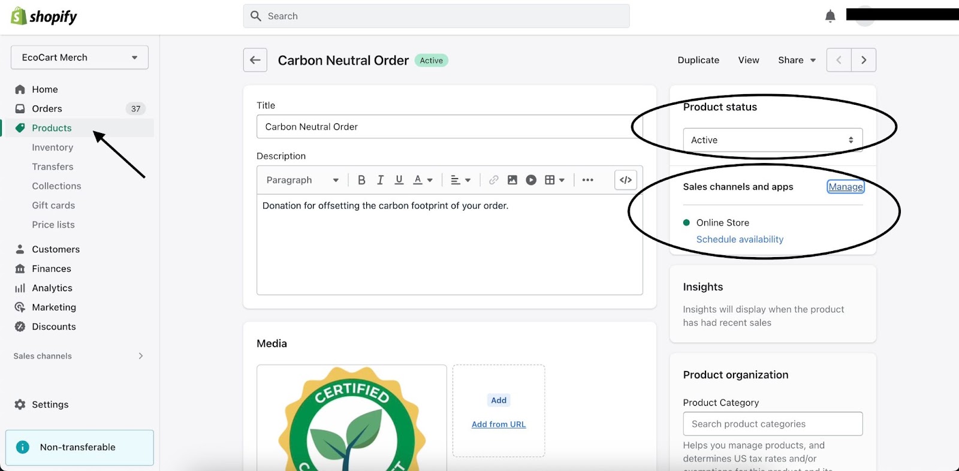This screenshot has width=959, height=471.
Task: Open Orders in the sidebar
Action: (x=47, y=108)
